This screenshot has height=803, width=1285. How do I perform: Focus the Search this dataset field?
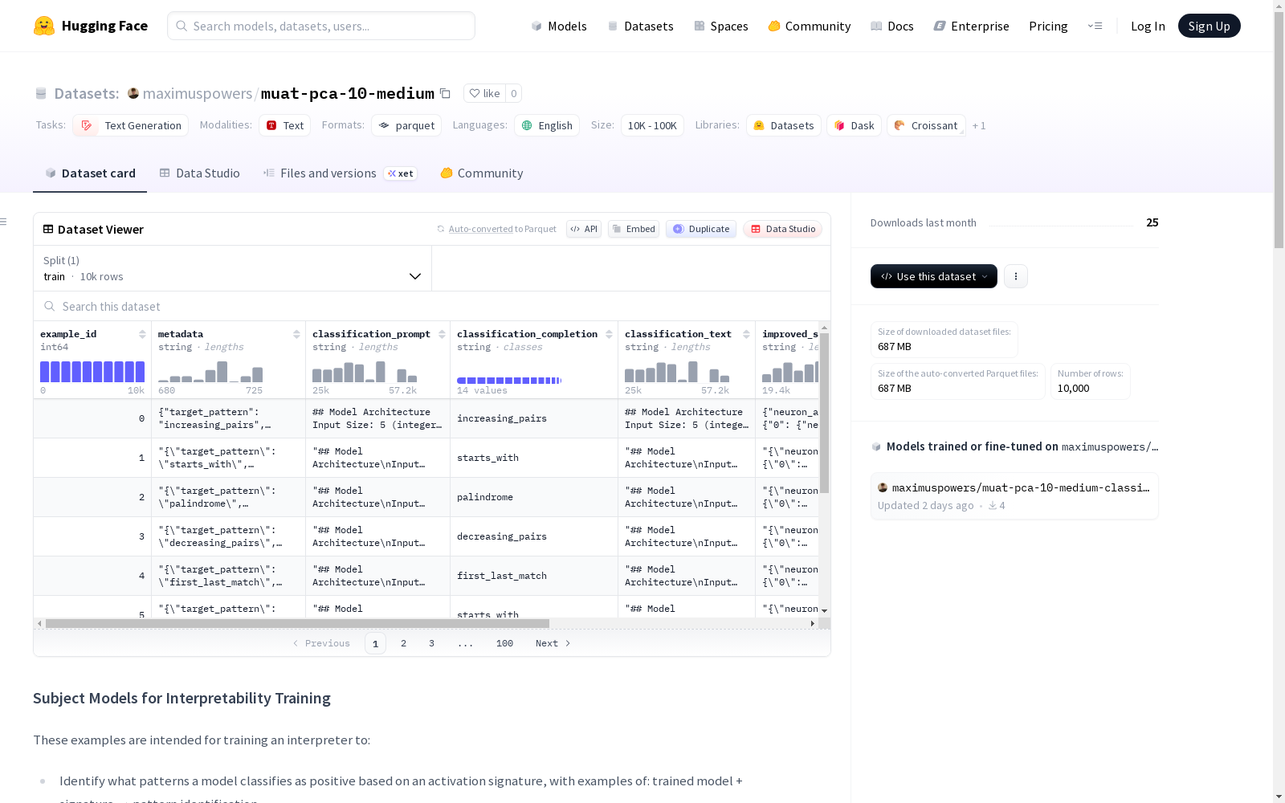coord(432,306)
